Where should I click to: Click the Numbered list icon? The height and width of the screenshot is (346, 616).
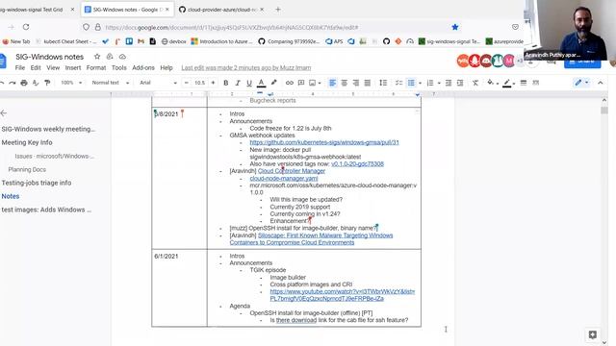click(x=430, y=83)
